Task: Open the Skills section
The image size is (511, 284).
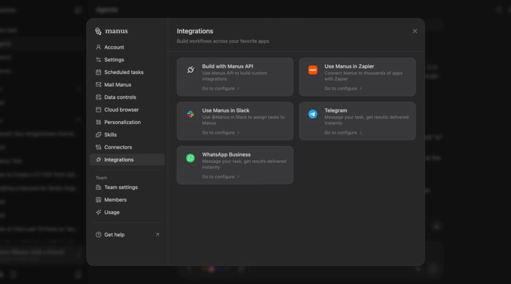Action: tap(127, 135)
